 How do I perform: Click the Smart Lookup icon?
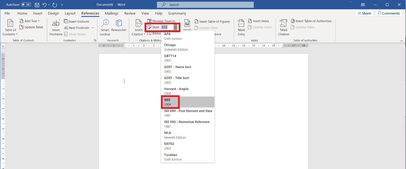coord(105,27)
